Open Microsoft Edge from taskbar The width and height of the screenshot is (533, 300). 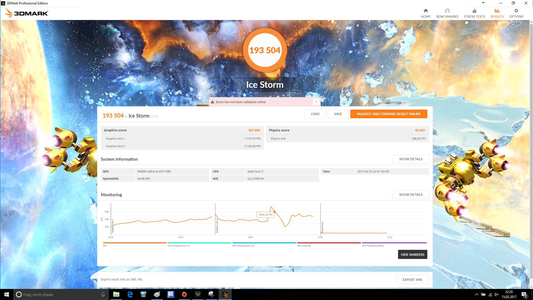click(x=130, y=294)
